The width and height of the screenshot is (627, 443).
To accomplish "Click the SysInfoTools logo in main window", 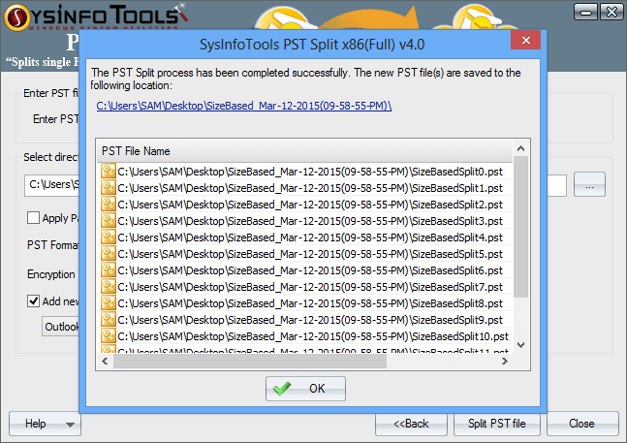I will click(x=96, y=16).
